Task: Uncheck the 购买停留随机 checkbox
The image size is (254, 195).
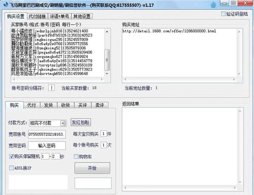Action: coord(11,156)
